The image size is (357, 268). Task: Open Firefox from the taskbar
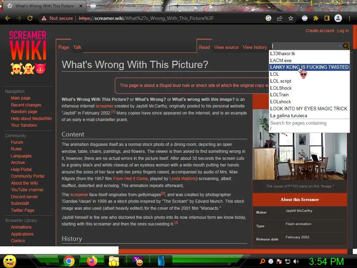coord(92,261)
